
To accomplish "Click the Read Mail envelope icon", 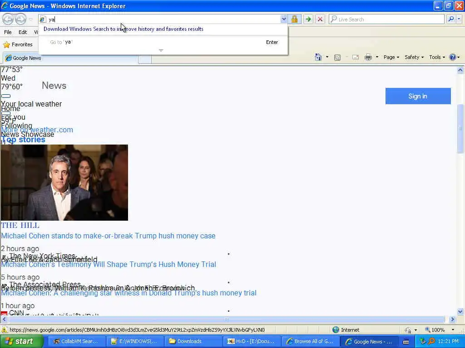I will point(356,58).
